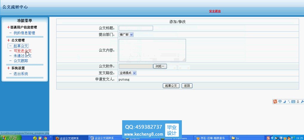The height and width of the screenshot is (140, 304).
Task: Click the Windows 开始 start button
Action: (11, 138)
